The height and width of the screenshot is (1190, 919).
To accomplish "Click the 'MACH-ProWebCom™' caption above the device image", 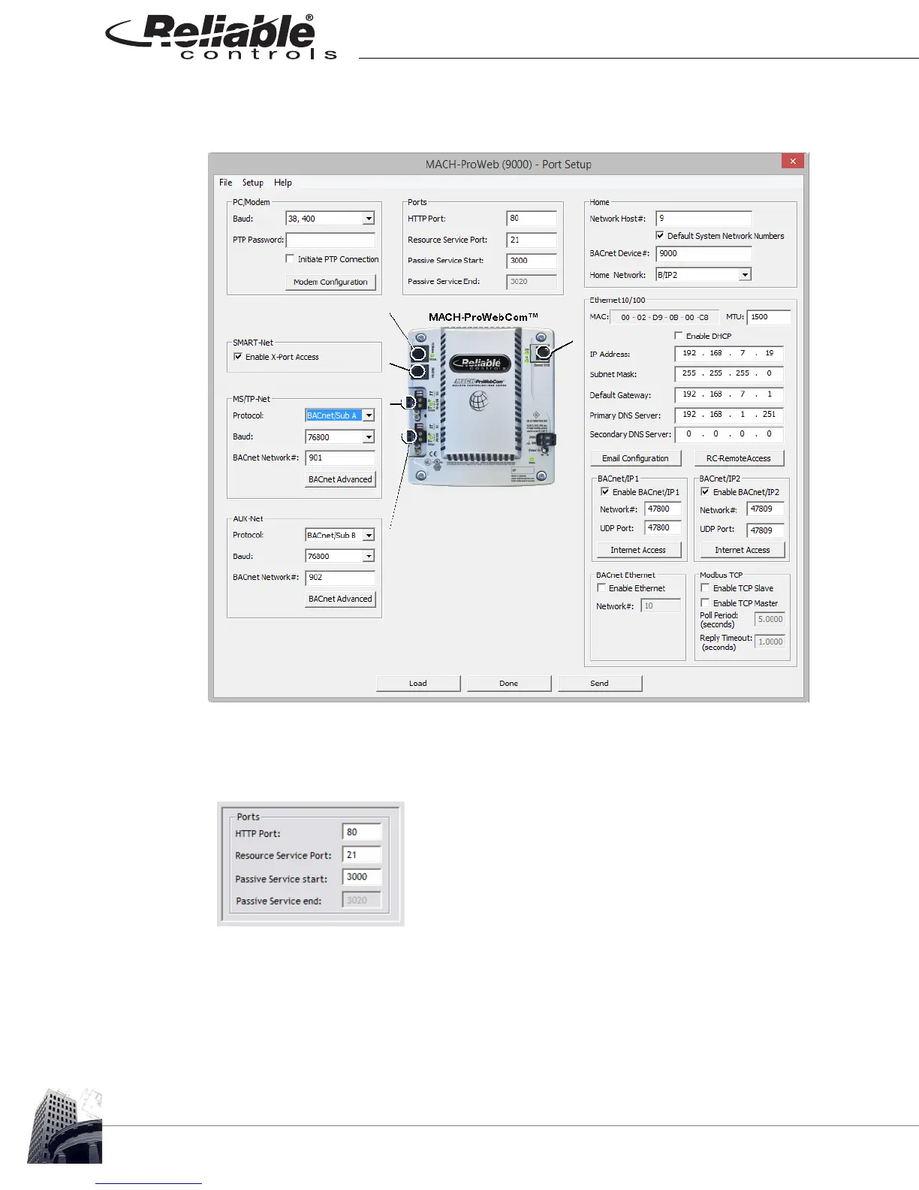I will [x=484, y=317].
